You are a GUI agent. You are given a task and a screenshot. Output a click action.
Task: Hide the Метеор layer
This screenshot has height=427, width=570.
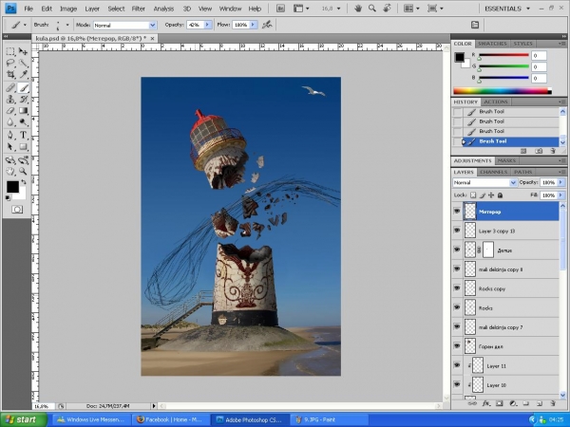pyautogui.click(x=457, y=212)
